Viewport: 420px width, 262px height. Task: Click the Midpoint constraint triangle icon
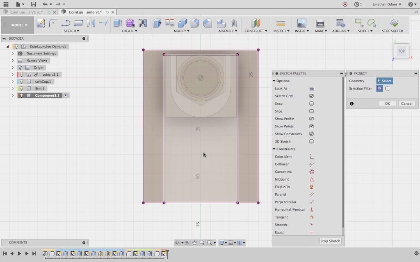(x=312, y=179)
